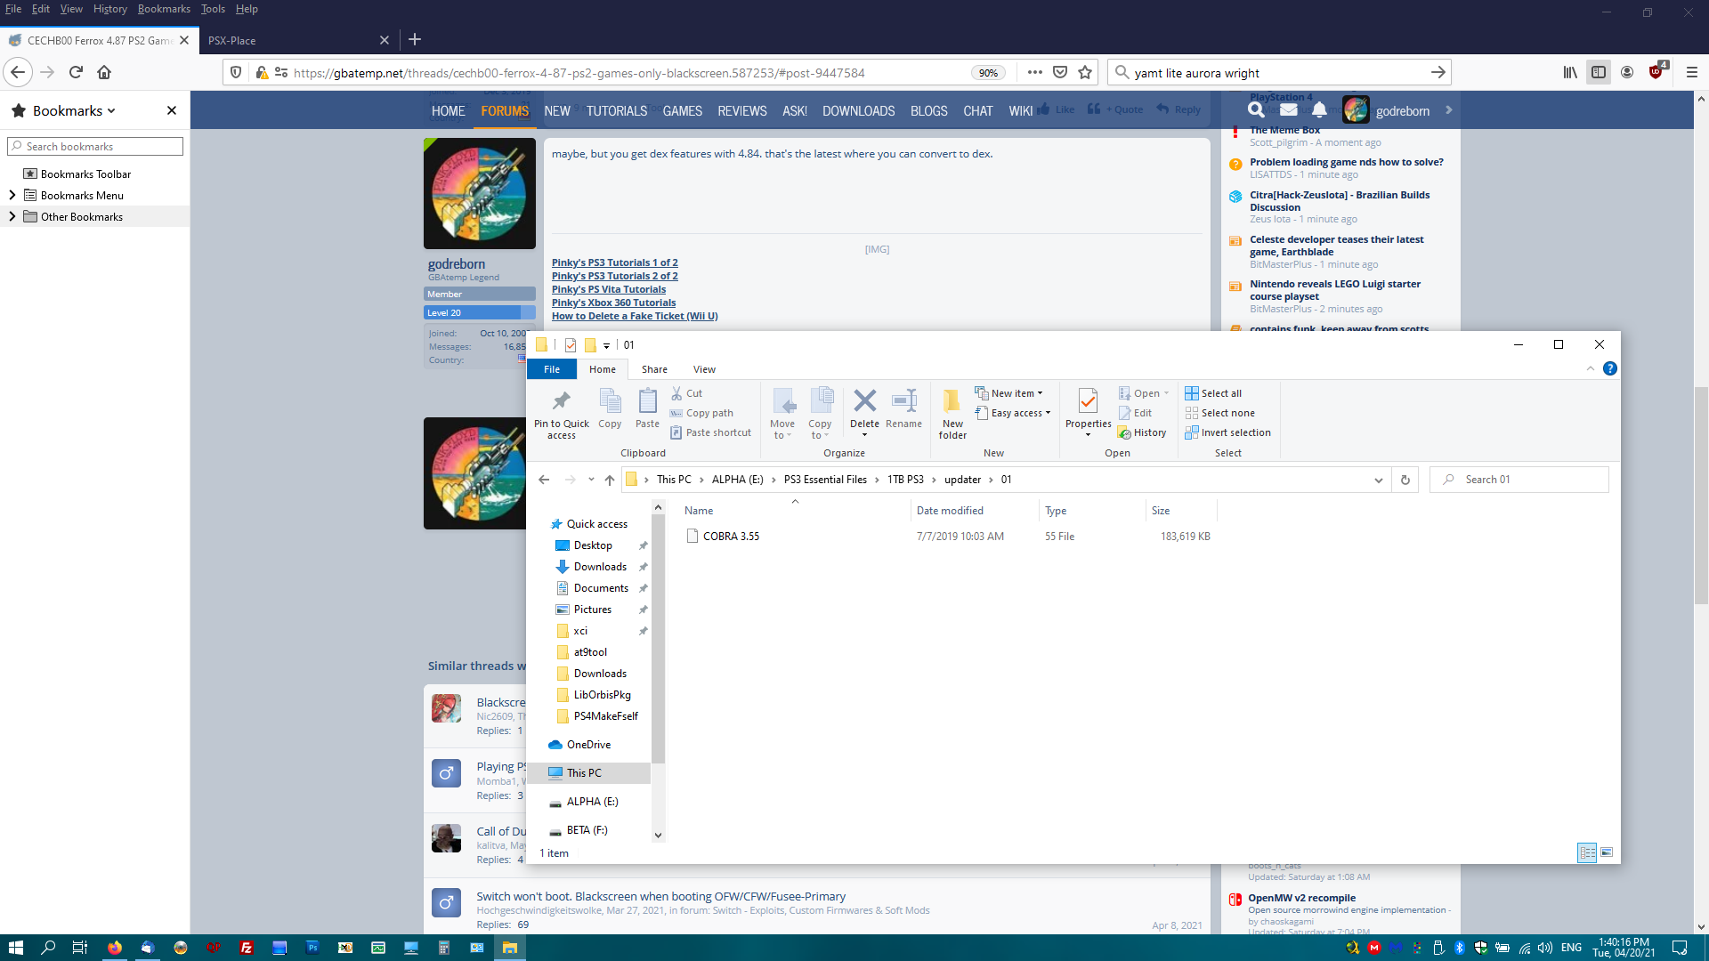Open the uBlock Origin extension icon
Viewport: 1709px width, 961px height.
[1656, 72]
